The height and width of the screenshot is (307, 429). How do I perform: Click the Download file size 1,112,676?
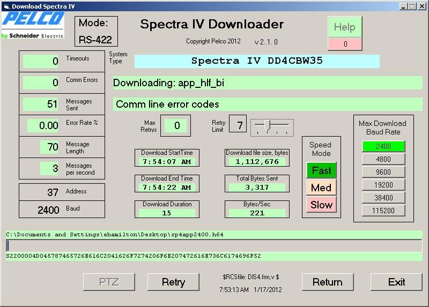tap(257, 162)
